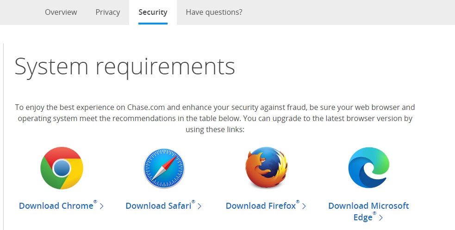Click the Download Chrome link text

click(x=56, y=206)
